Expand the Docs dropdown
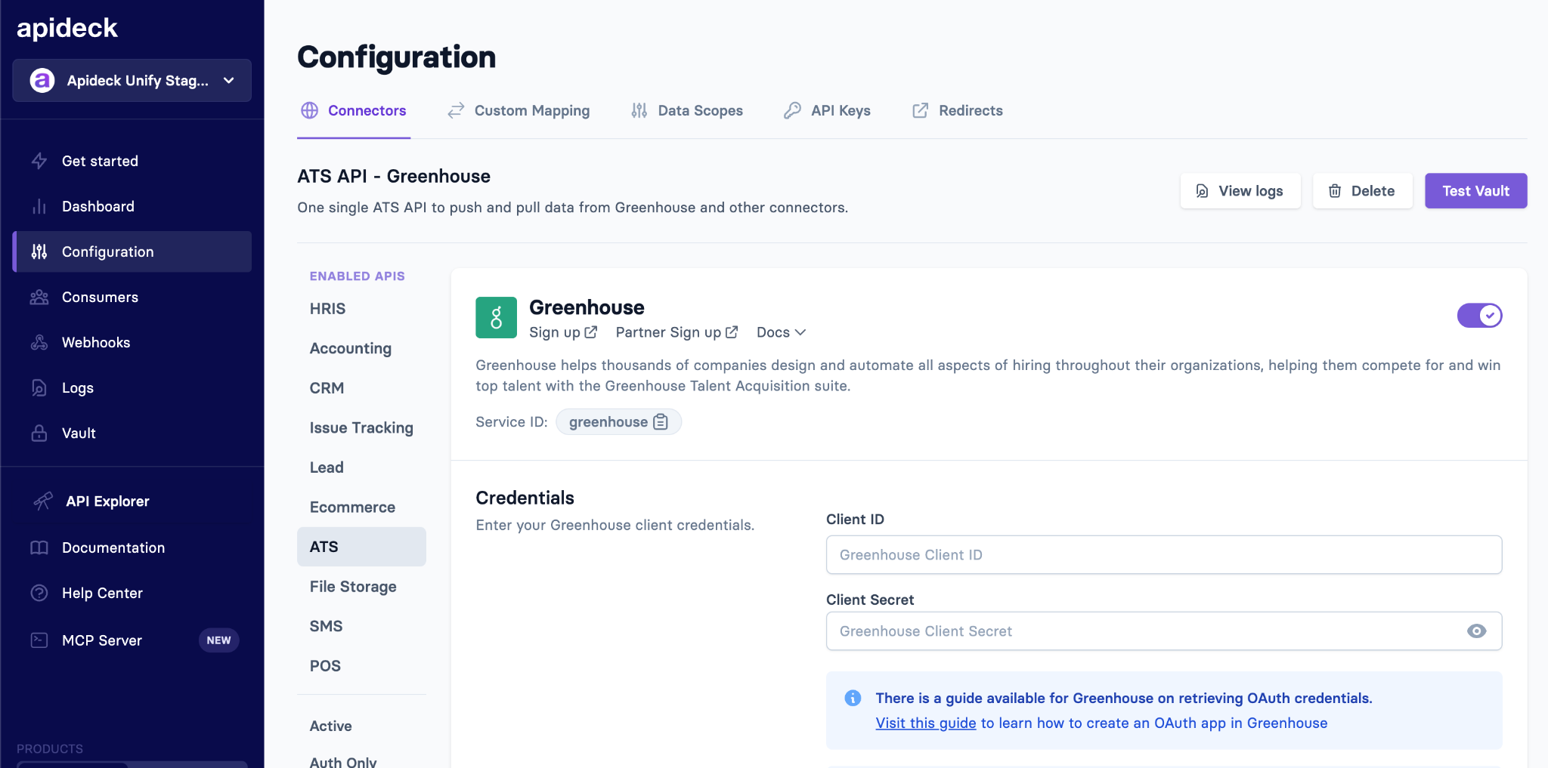1548x768 pixels. tap(782, 332)
